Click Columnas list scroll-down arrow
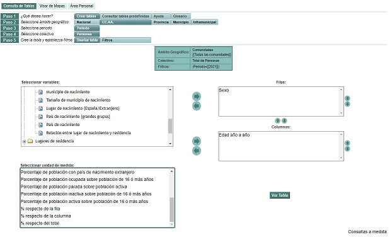The image size is (392, 237). coord(341,158)
